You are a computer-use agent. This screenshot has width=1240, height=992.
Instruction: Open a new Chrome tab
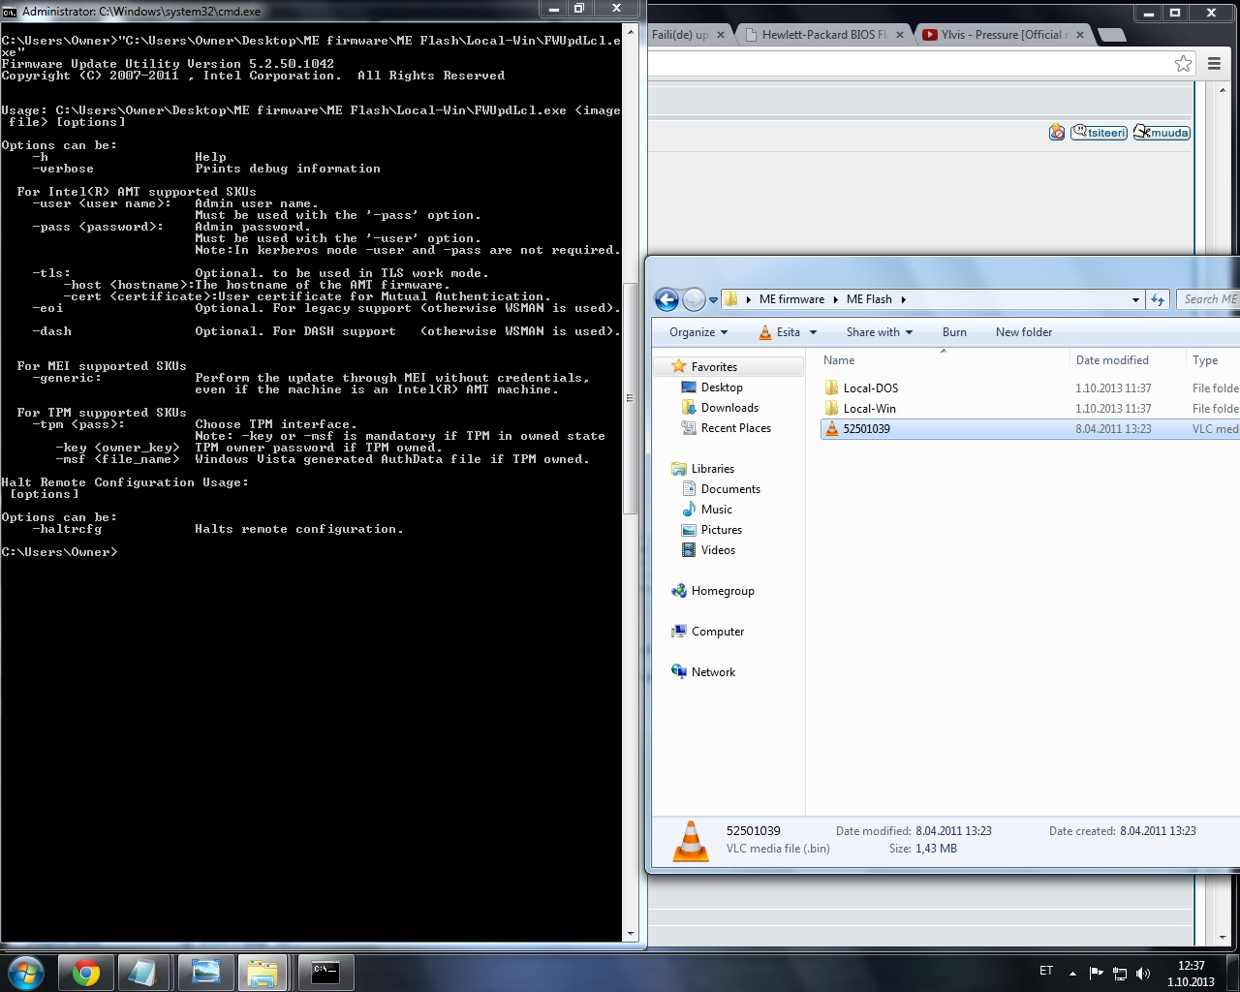(x=1112, y=35)
